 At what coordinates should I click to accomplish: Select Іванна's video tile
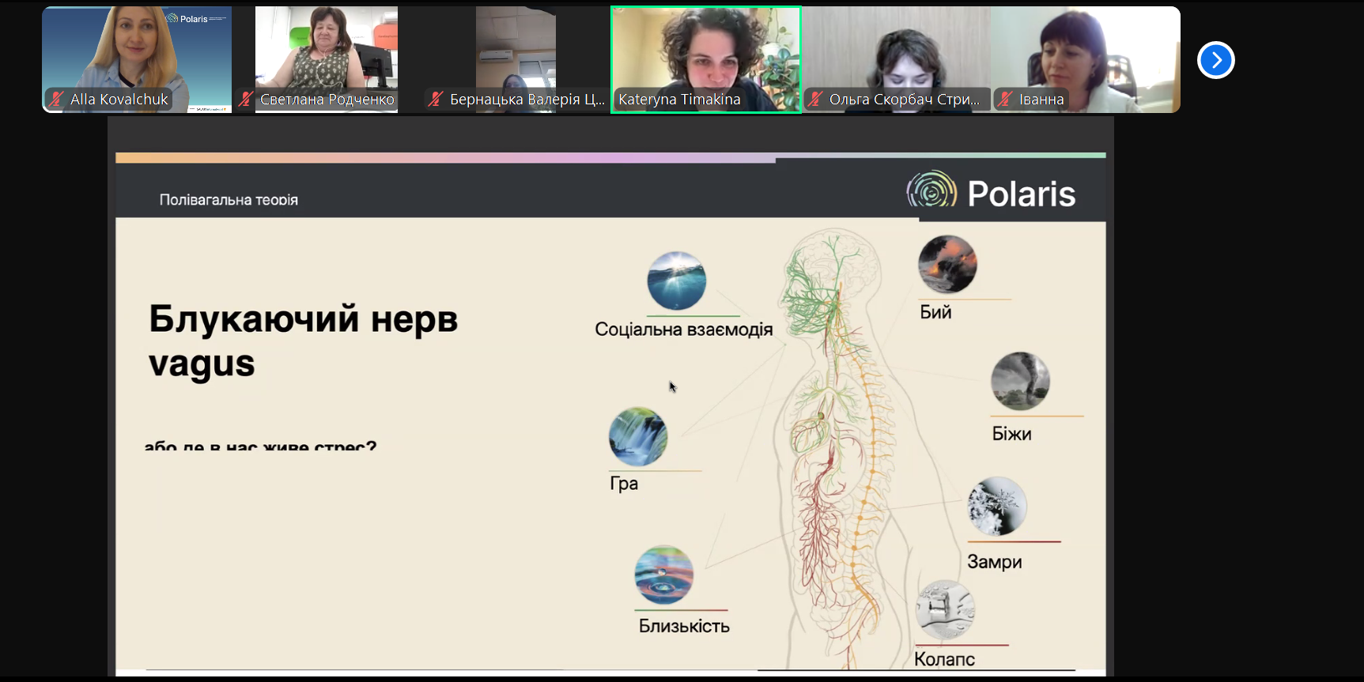(1086, 60)
